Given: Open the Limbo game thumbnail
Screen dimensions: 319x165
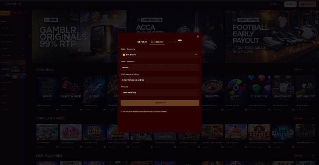Looking at the screenshot, I should click(94, 89).
